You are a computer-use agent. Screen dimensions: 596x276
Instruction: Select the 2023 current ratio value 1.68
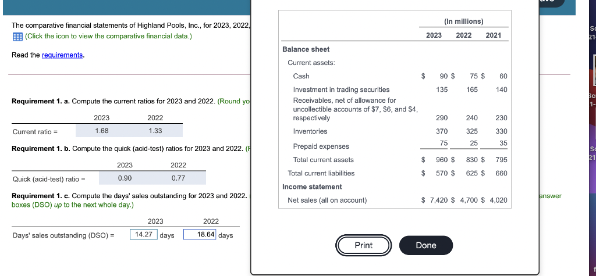(x=102, y=131)
